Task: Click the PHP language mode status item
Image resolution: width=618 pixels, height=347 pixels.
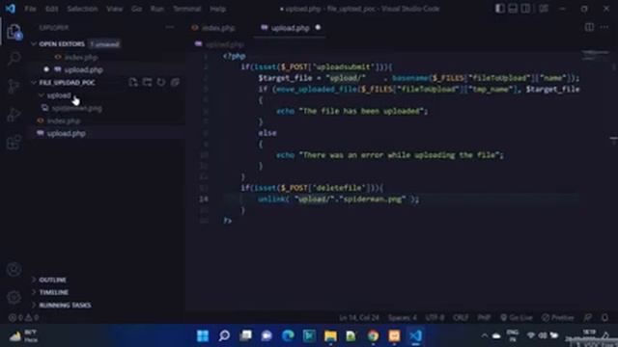Action: [x=484, y=317]
